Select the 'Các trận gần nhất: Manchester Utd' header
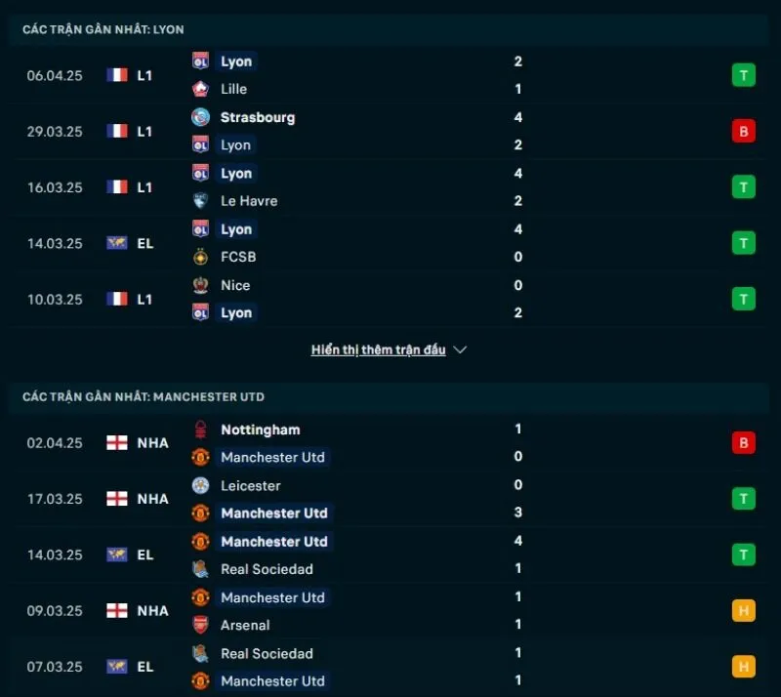The width and height of the screenshot is (781, 697). 144,397
